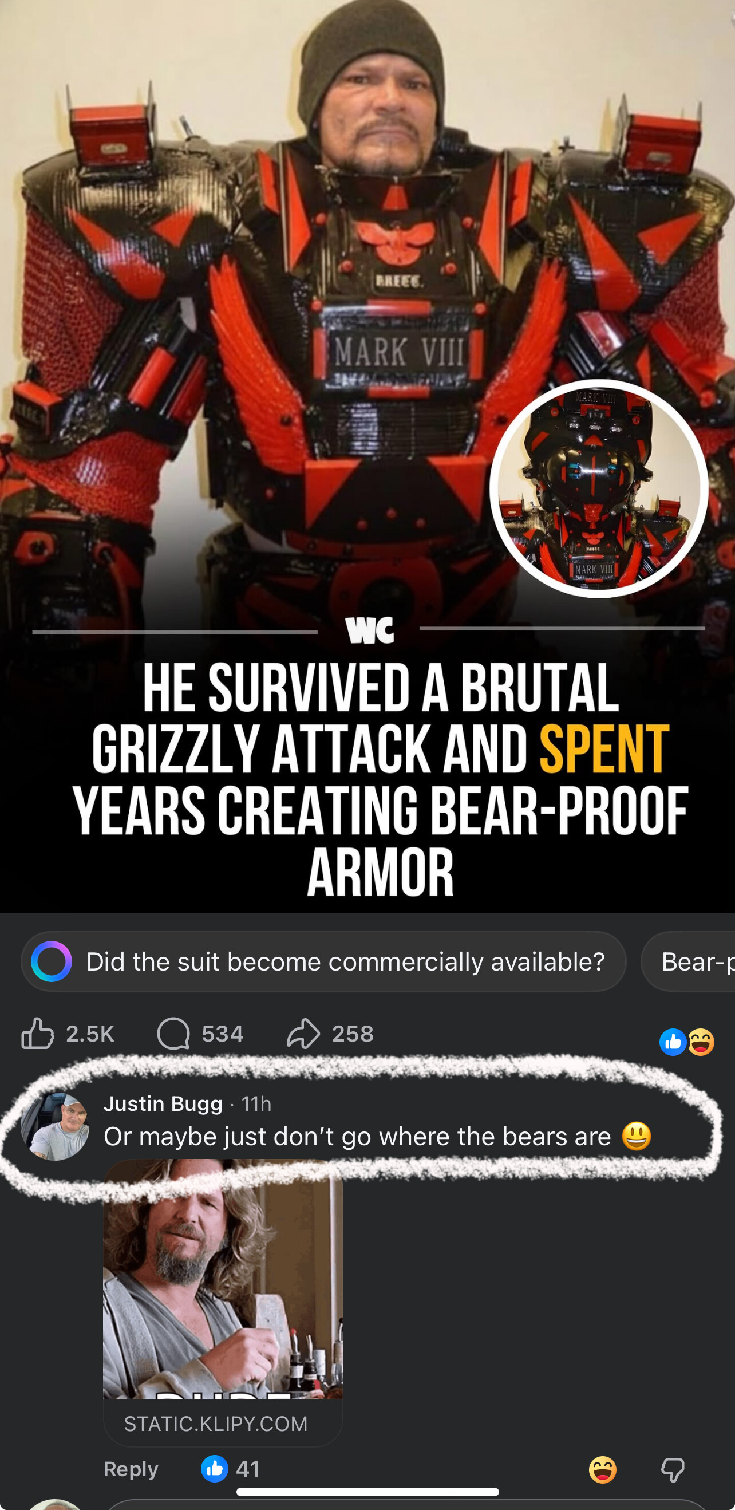Viewport: 735px width, 1510px height.
Task: Tap the share arrow icon
Action: click(x=303, y=1034)
